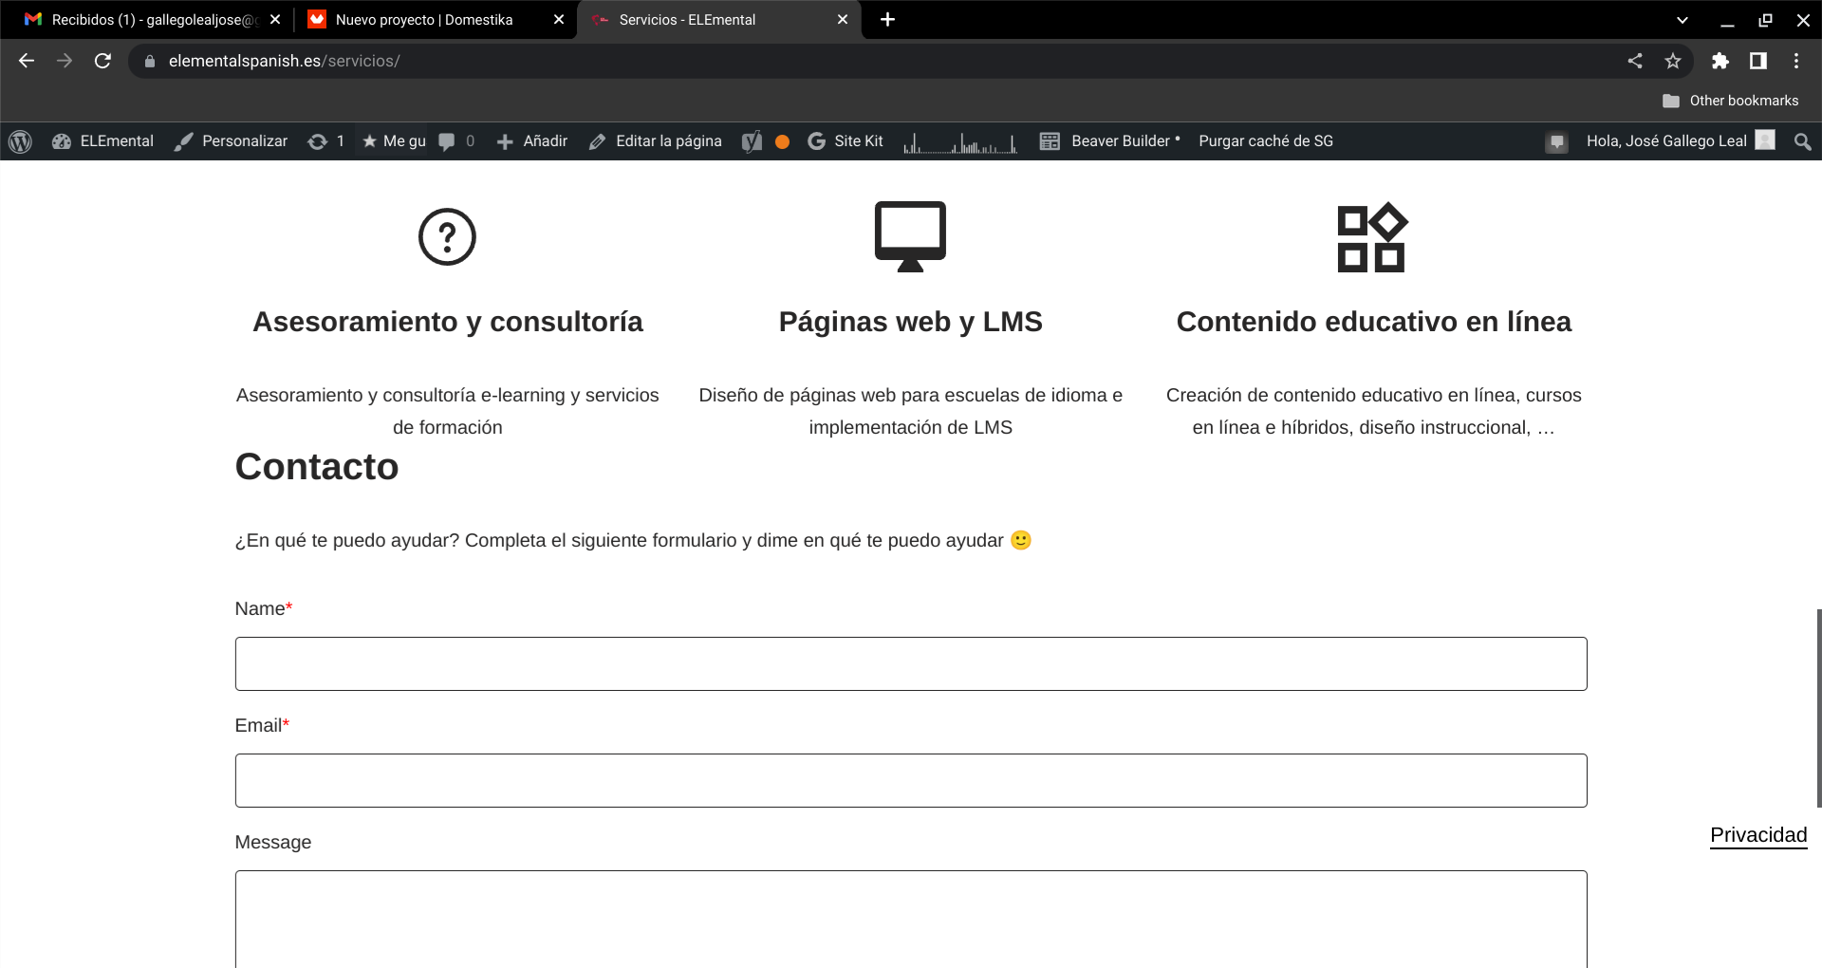Click the browser share icon
This screenshot has width=1822, height=968.
(1635, 61)
